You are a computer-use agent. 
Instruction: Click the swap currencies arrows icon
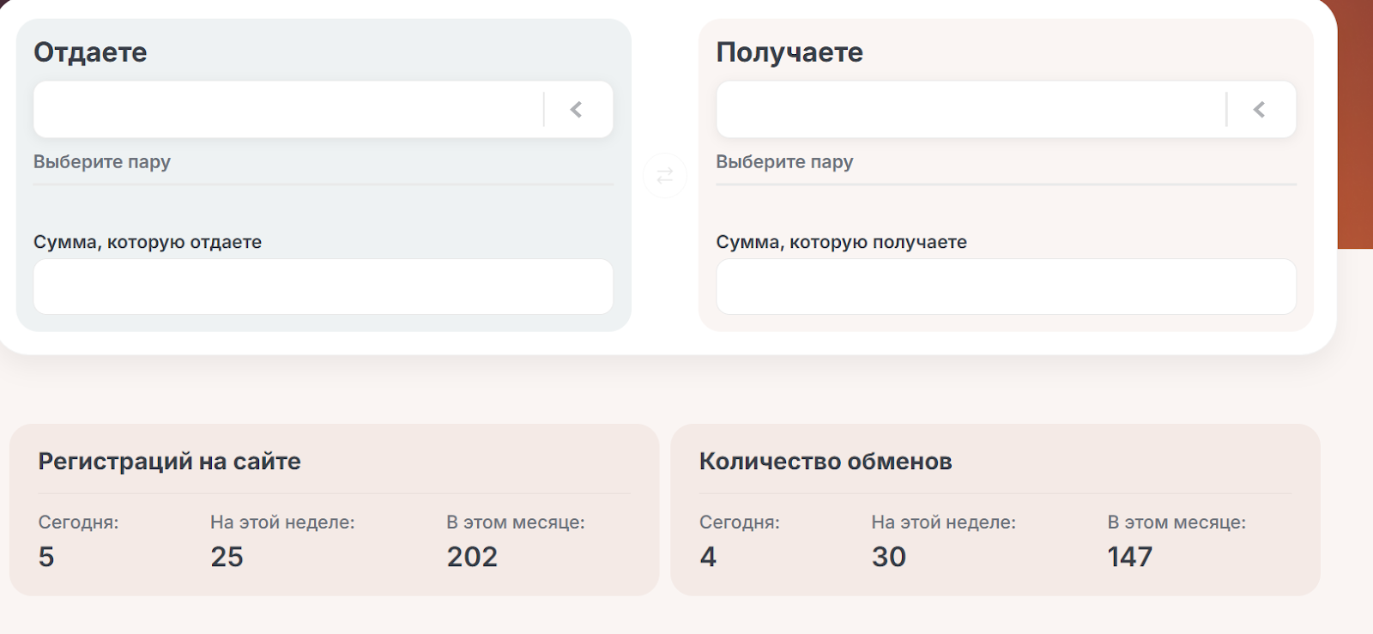(x=664, y=176)
